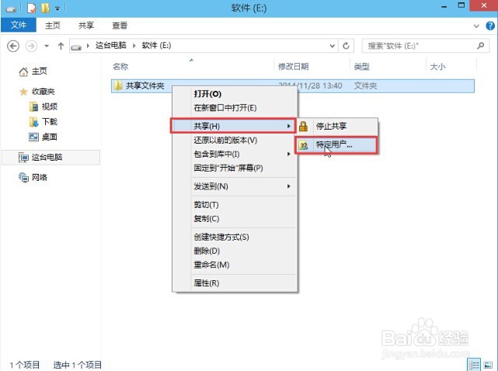
Task: Click the network icon next to 网络
Action: (x=23, y=178)
